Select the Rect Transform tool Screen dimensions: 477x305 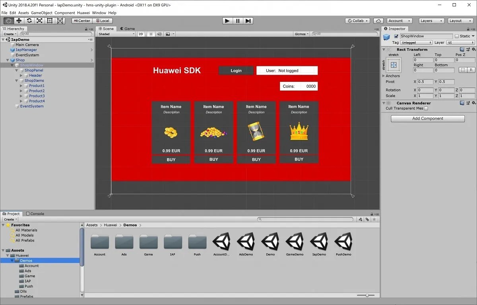point(50,20)
